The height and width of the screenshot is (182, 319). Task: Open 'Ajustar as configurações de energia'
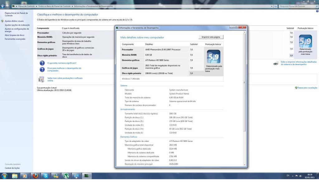coord(17,30)
